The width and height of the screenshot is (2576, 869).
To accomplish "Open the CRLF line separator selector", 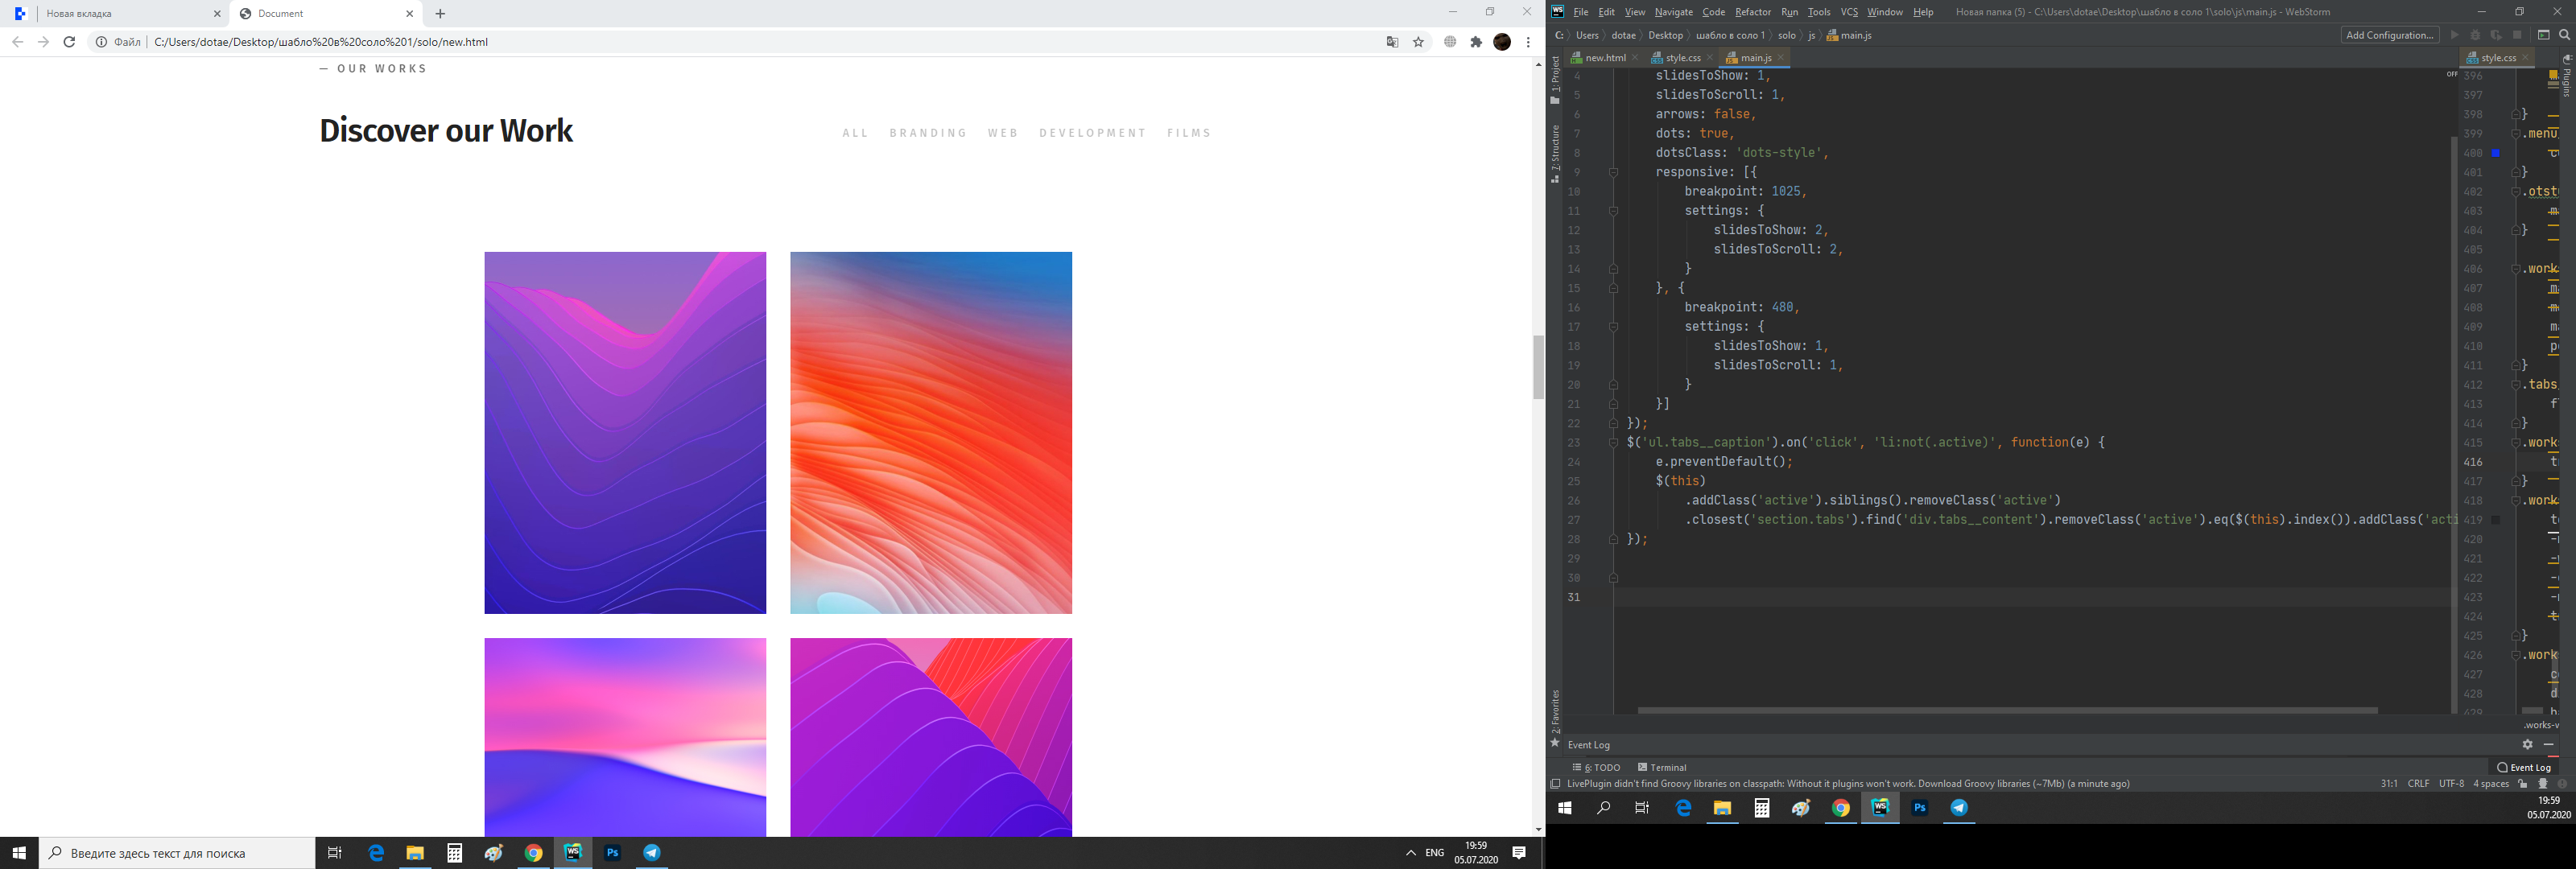I will point(2418,784).
